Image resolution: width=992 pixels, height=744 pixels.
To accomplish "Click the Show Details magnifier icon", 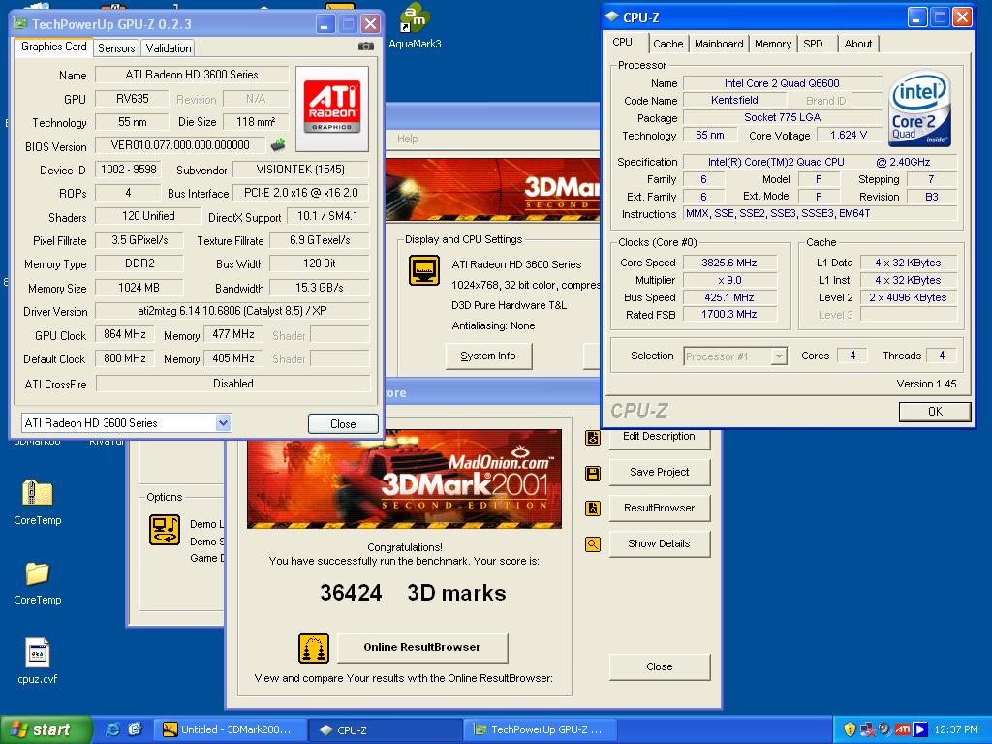I will point(593,544).
